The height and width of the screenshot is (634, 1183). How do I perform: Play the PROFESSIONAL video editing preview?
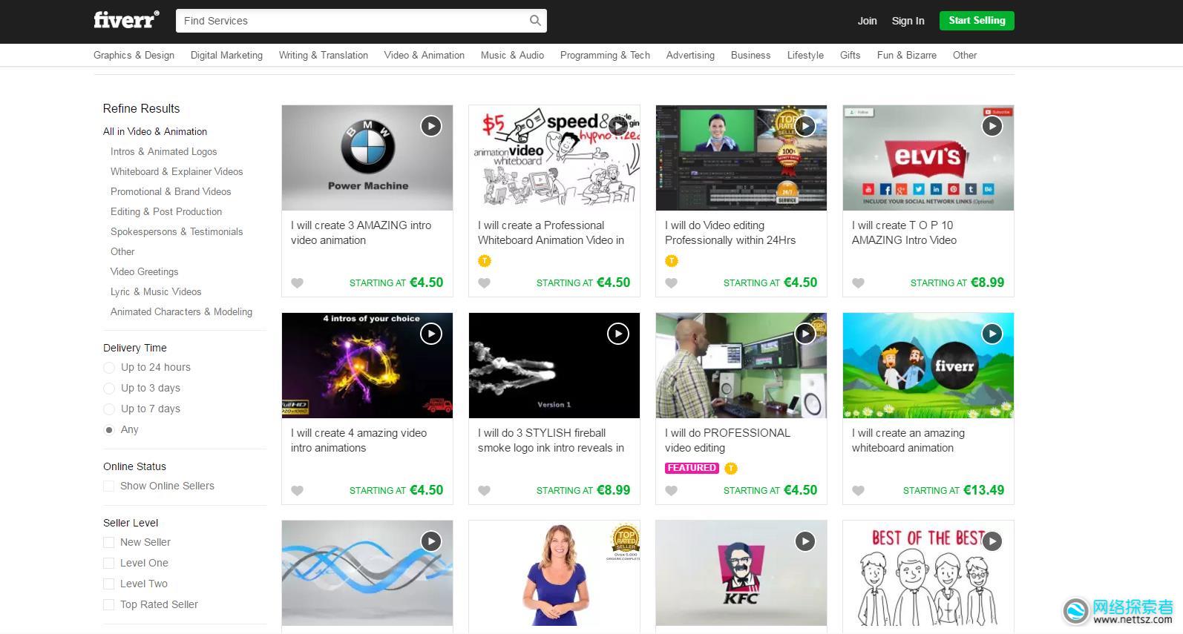point(805,334)
